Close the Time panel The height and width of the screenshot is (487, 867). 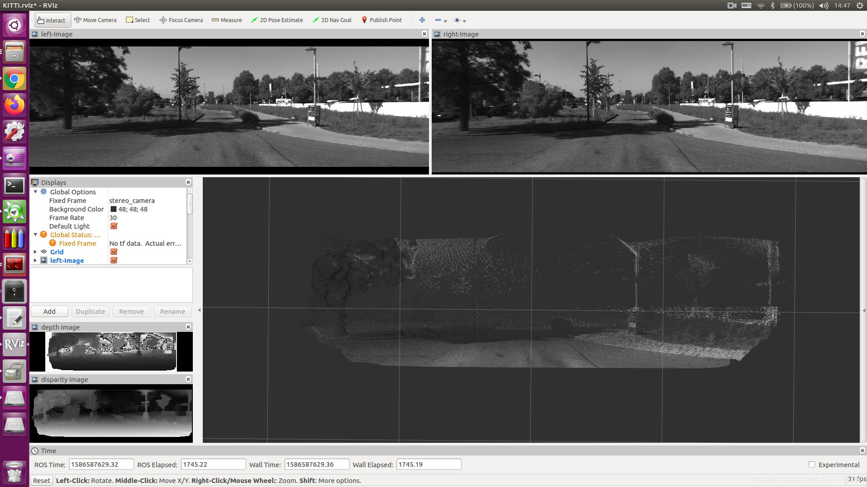coord(862,450)
